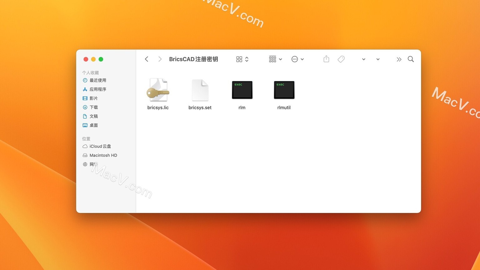Click the rlm file name label
The image size is (480, 270).
242,107
